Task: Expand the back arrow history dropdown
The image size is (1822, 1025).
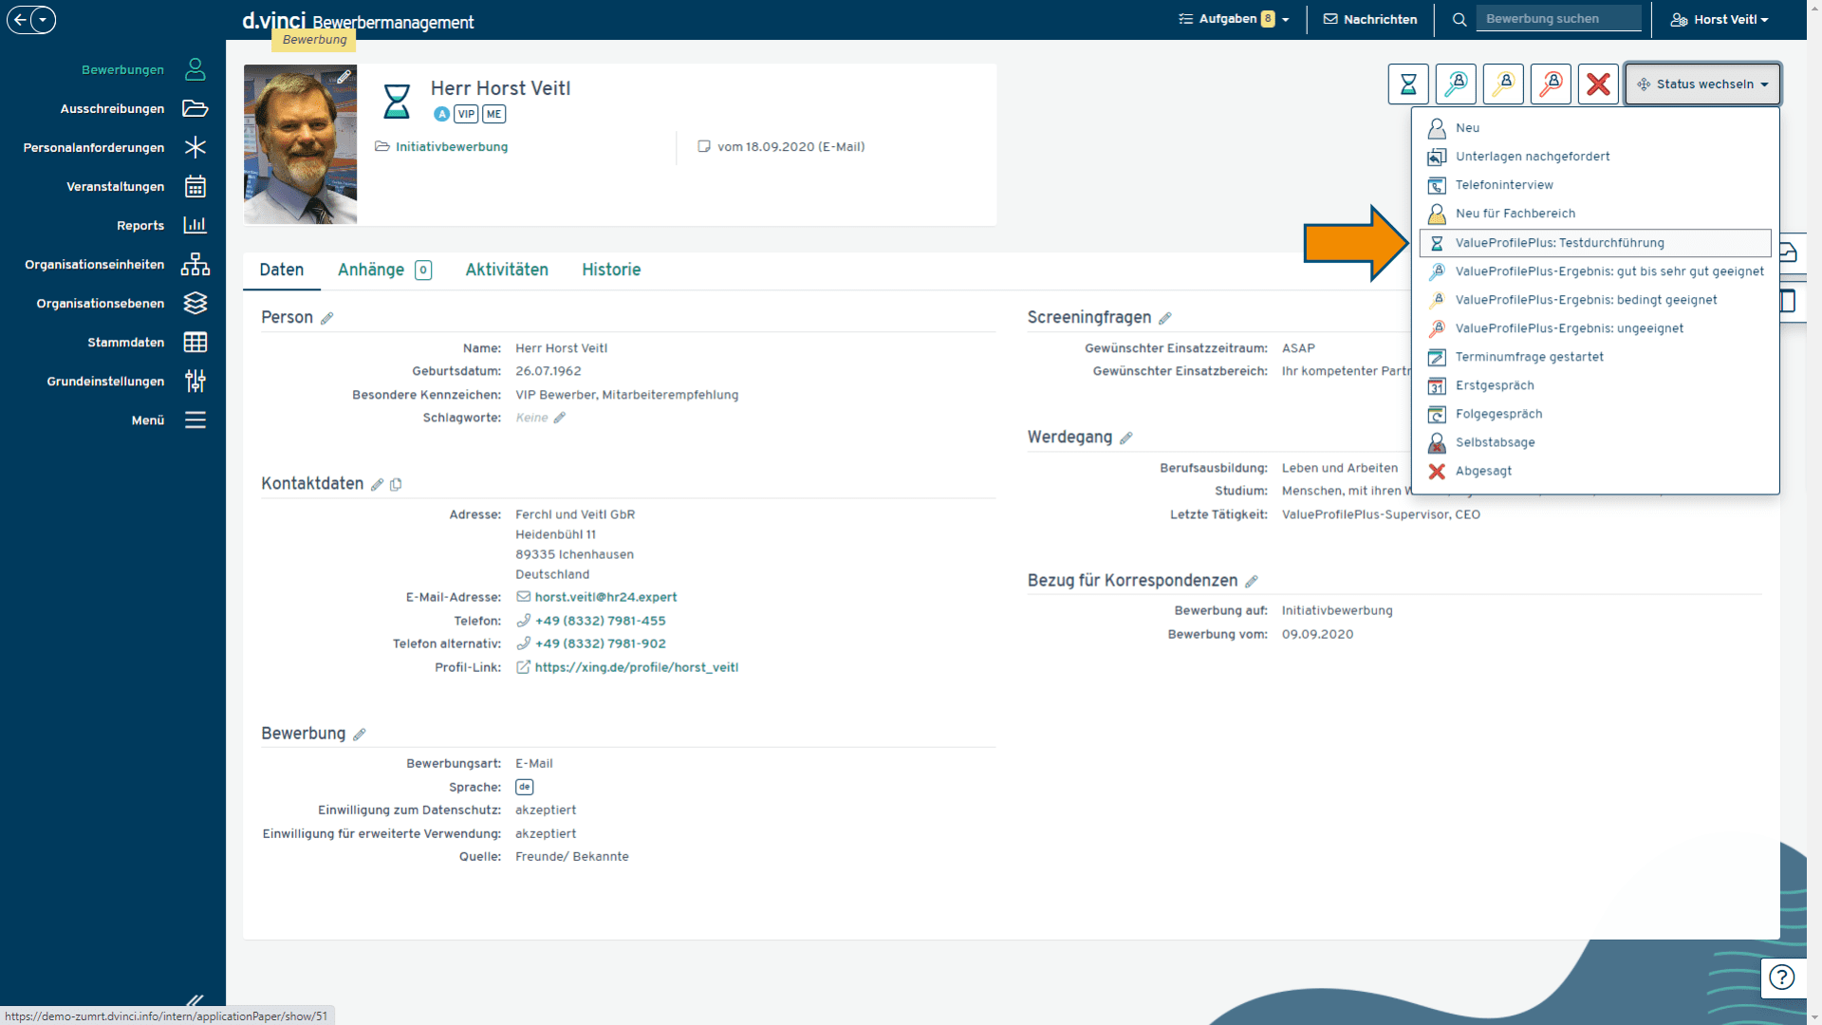Action: [x=43, y=19]
